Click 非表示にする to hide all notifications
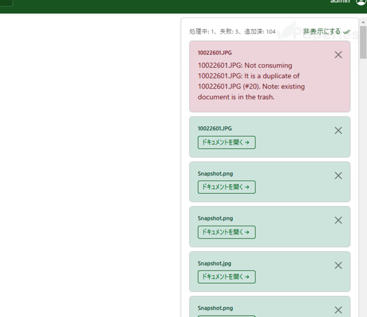Image resolution: width=367 pixels, height=317 pixels. (327, 32)
